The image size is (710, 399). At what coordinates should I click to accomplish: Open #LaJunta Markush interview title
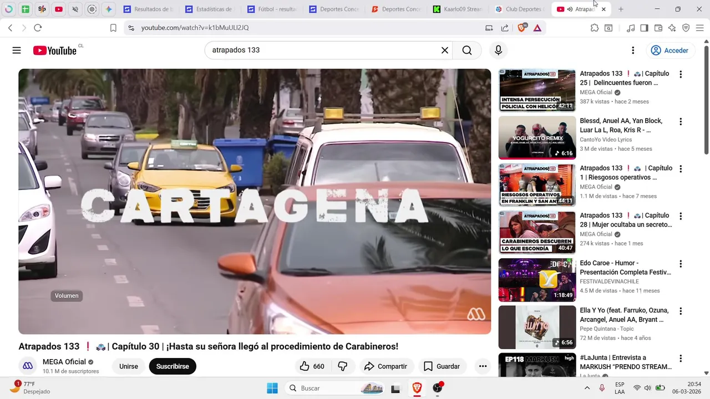tap(626, 362)
